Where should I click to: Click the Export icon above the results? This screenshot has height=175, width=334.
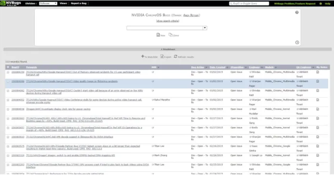pos(162,56)
